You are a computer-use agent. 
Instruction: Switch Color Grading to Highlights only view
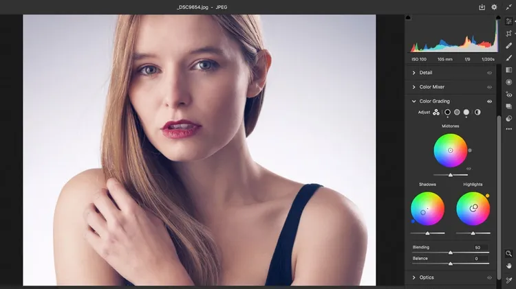(466, 113)
